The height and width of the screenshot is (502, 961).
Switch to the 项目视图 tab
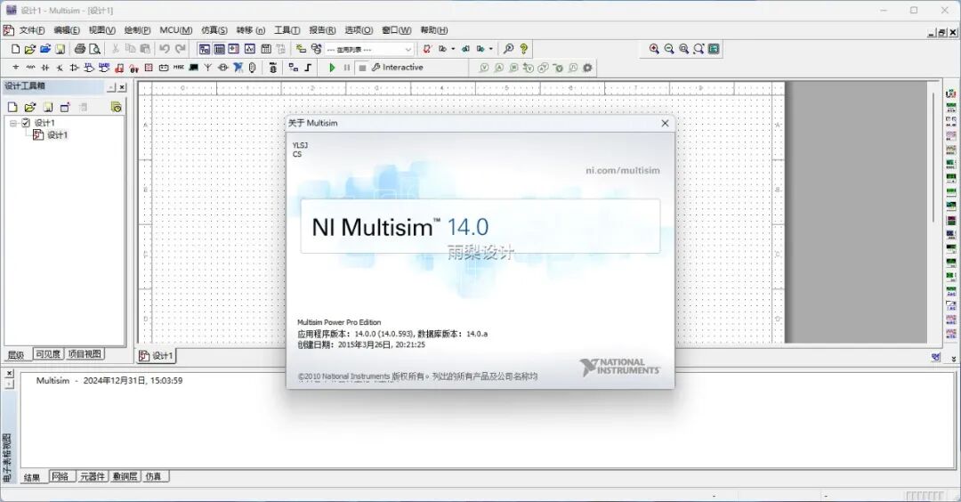pos(85,353)
